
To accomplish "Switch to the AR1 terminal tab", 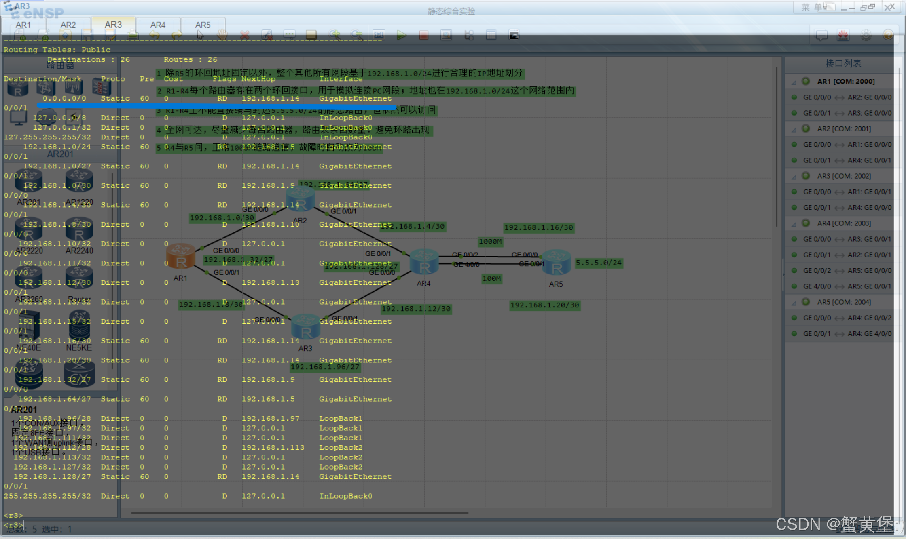I will point(23,25).
